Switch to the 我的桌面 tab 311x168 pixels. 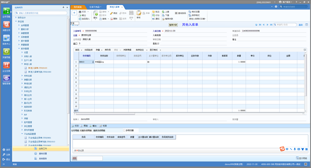coord(78,7)
